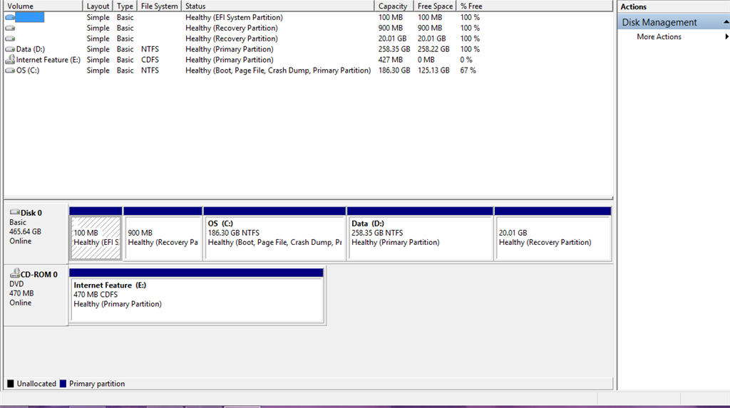Click the 465.64 GB Disk 0 size text

pyautogui.click(x=25, y=231)
